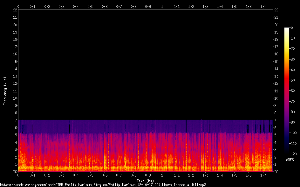This screenshot has width=300, height=187.
Task: Select the 3 kHz tick on the right axis
Action: pyautogui.click(x=276, y=150)
